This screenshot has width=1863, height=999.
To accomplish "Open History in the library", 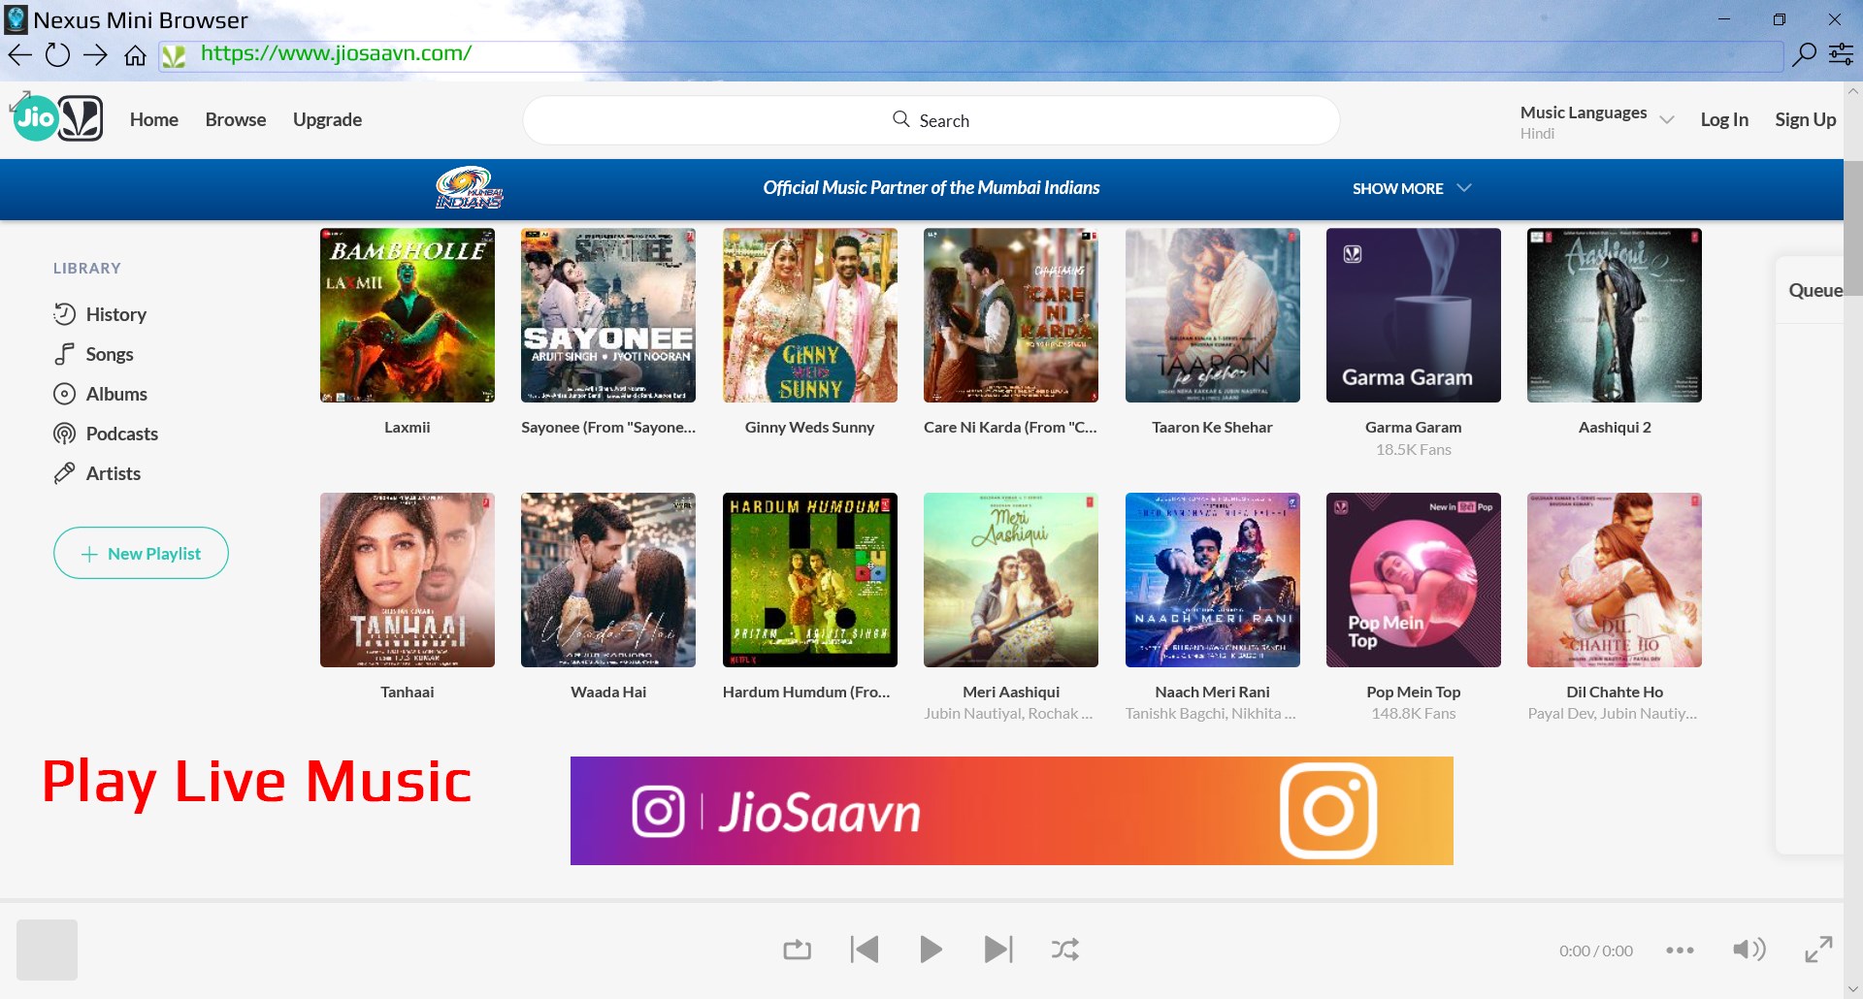I will 100,314.
